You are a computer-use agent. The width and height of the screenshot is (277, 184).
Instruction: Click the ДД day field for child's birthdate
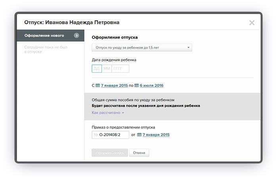pos(97,69)
